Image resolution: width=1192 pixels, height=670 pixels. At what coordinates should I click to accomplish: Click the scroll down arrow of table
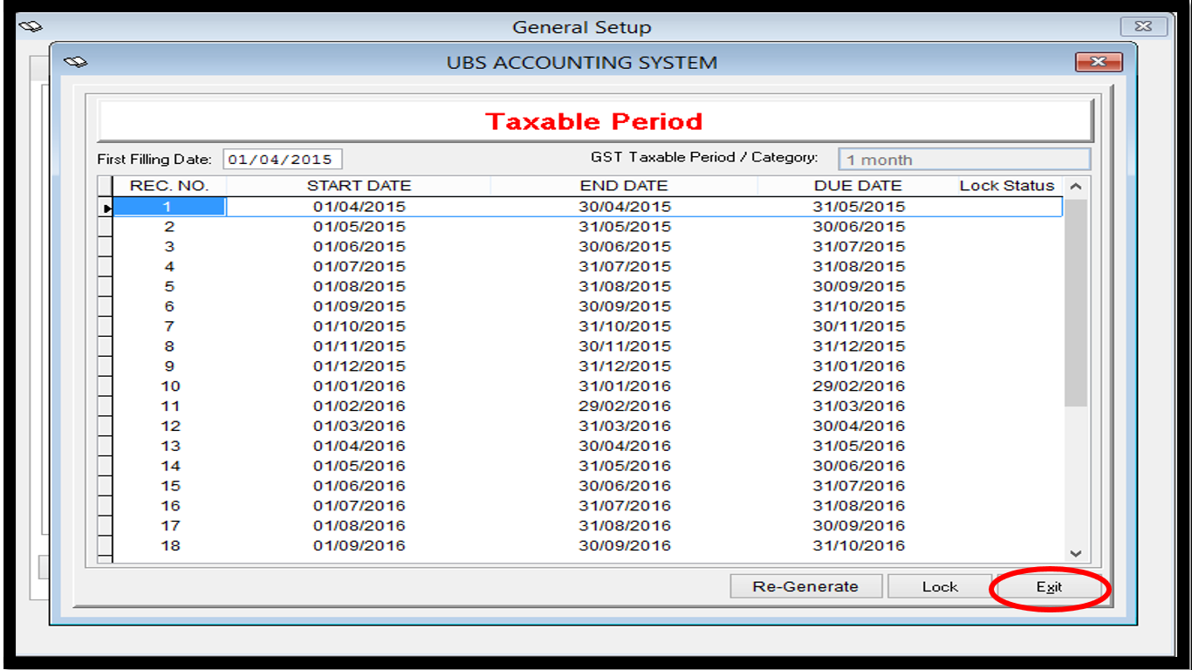coord(1076,553)
